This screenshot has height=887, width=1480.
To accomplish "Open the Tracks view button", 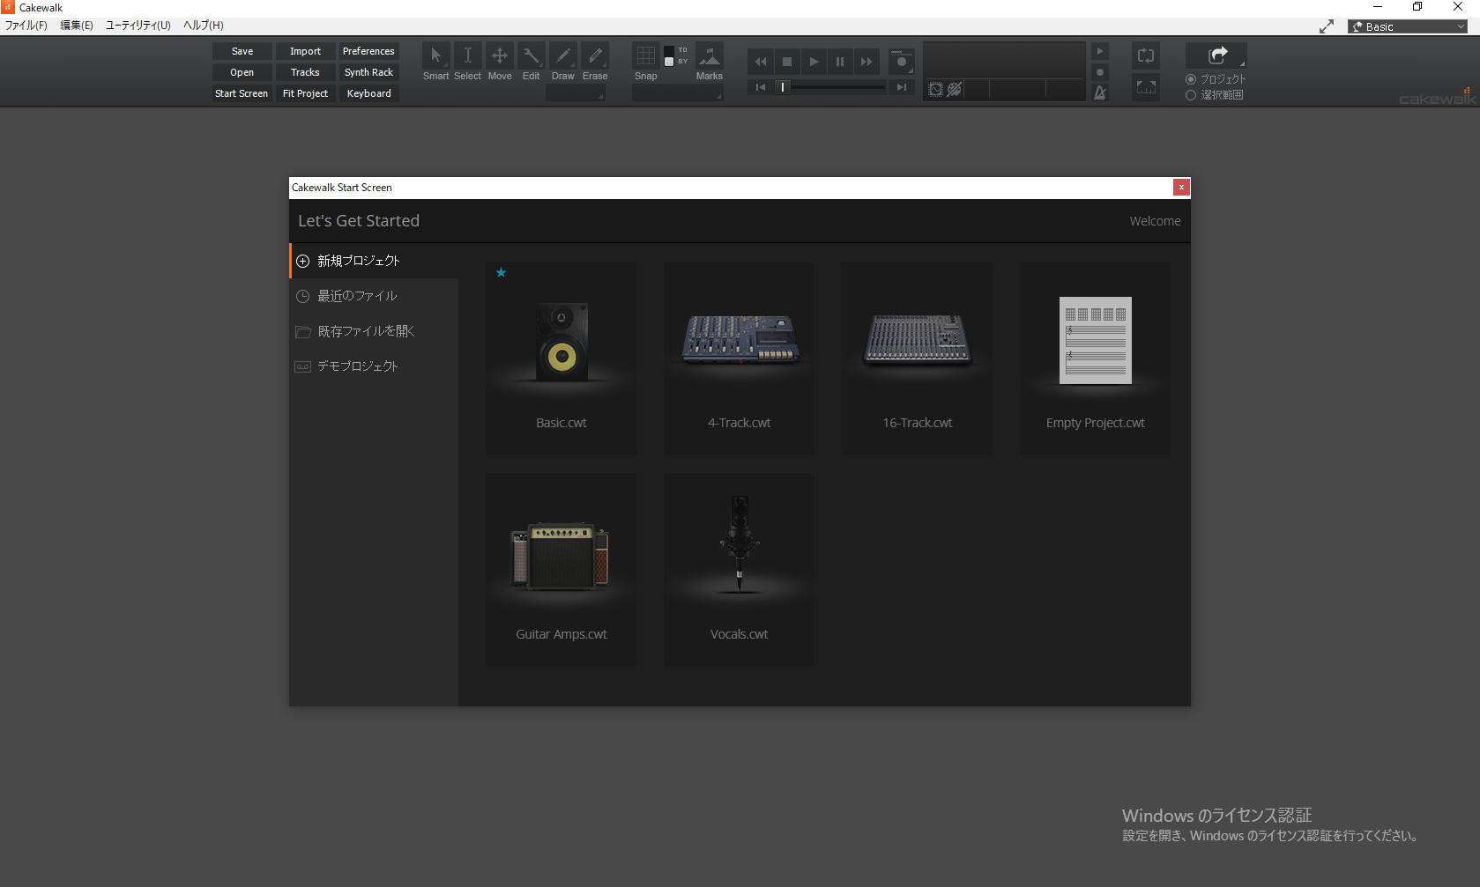I will (306, 72).
